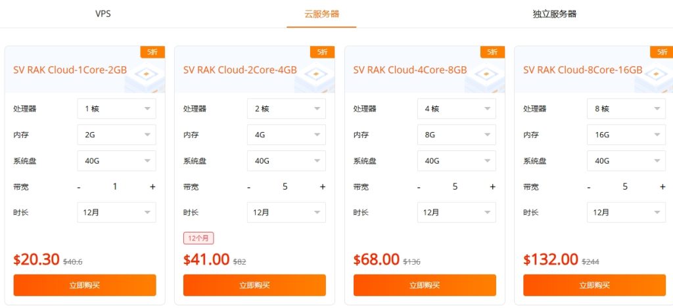This screenshot has height=308, width=673.
Task: Click the bandwidth value field showing 1
Action: tap(115, 187)
